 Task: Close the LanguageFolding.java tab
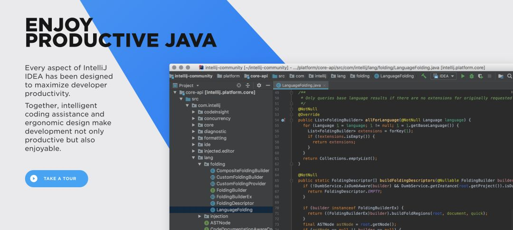pos(324,86)
